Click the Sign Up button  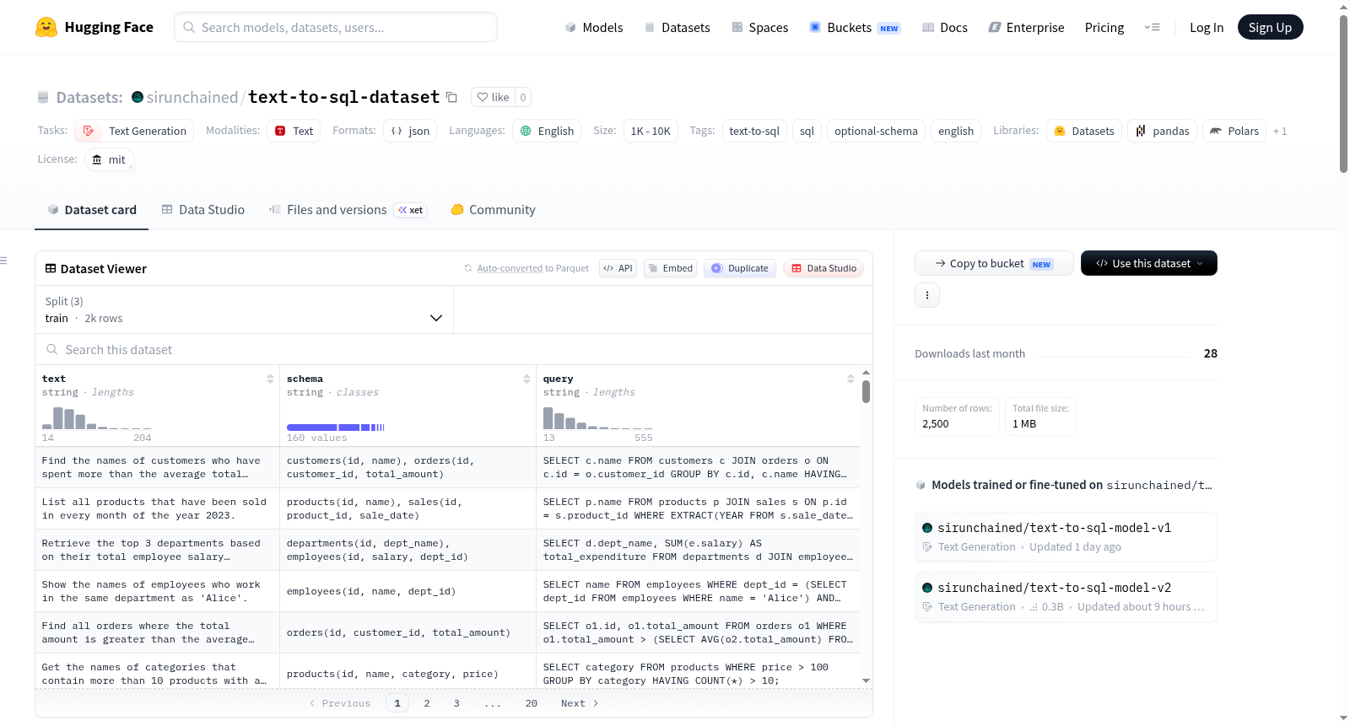(x=1271, y=27)
